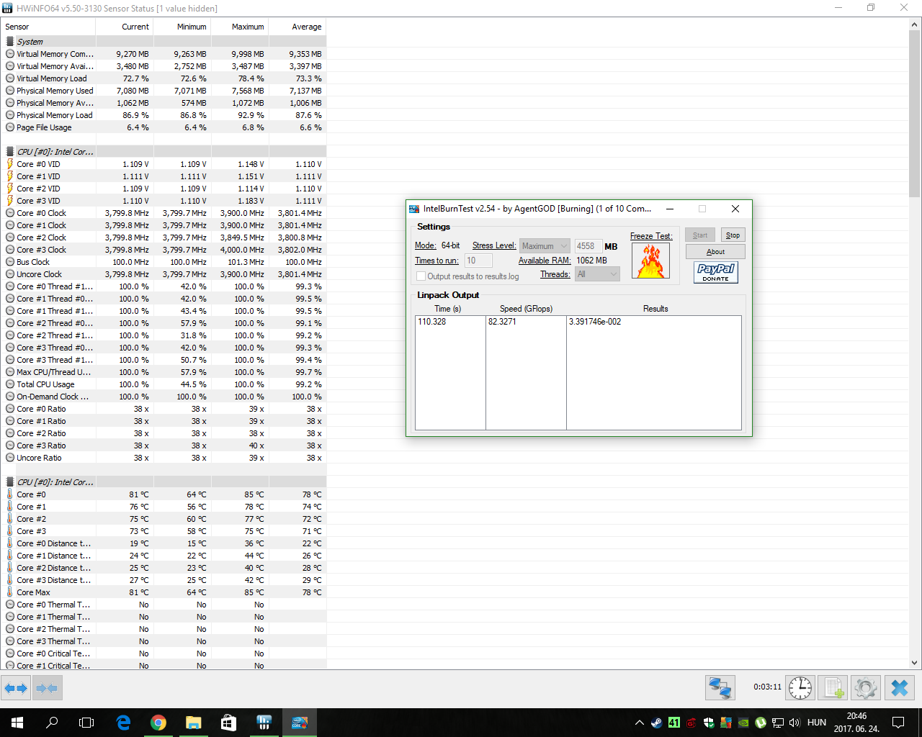This screenshot has height=737, width=922.
Task: Open HWiNFO sensor settings gear
Action: click(x=866, y=688)
